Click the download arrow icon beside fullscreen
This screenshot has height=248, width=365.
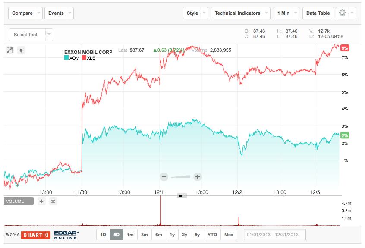21,50
